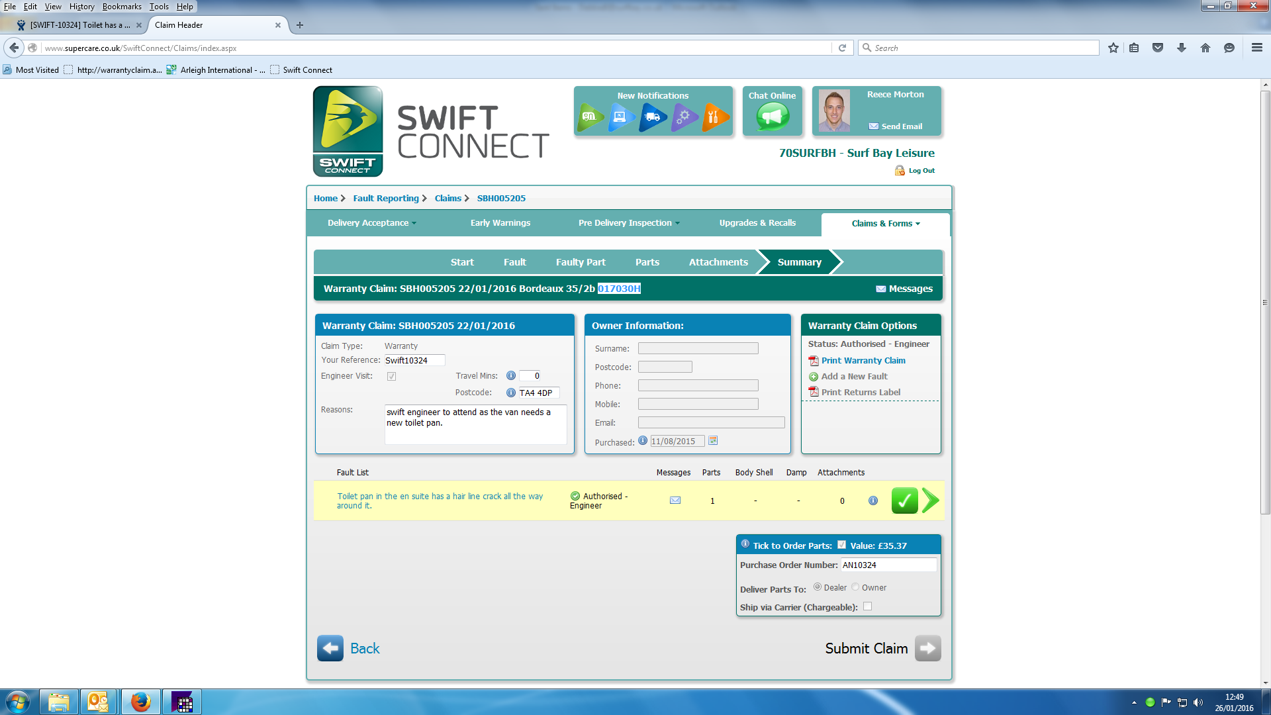The height and width of the screenshot is (715, 1271).
Task: Toggle the Tick to Order Parts checkbox
Action: click(x=841, y=545)
